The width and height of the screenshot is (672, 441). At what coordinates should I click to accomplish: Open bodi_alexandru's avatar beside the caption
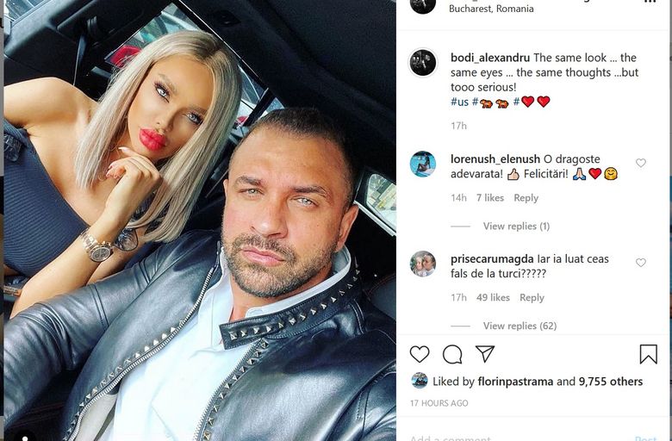point(423,63)
